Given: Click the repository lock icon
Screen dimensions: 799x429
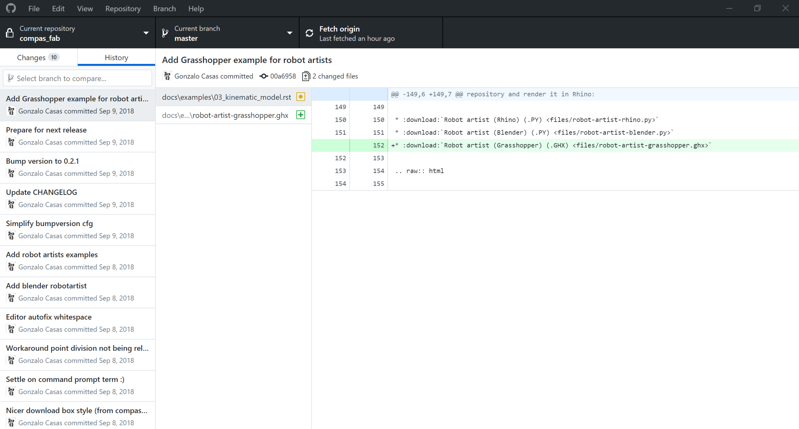Looking at the screenshot, I should pyautogui.click(x=10, y=33).
